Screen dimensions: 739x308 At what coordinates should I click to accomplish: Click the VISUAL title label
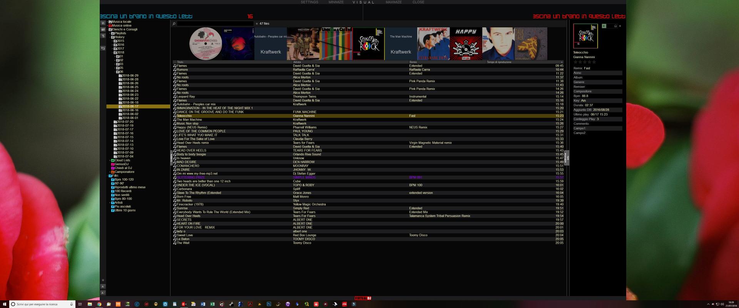(363, 2)
